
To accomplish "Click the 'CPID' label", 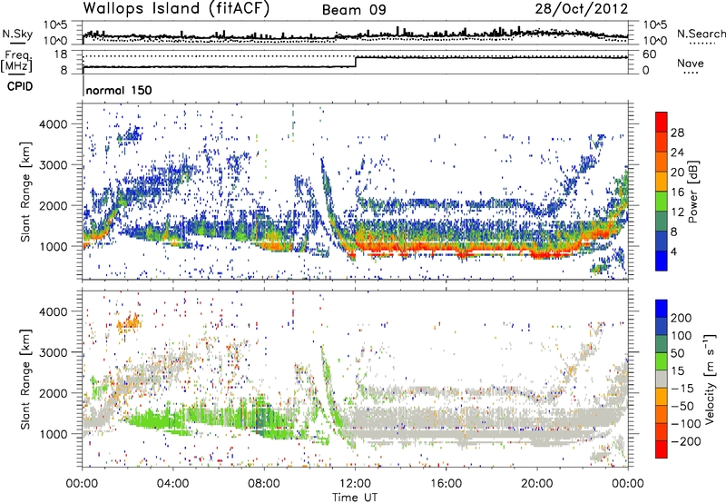I will [20, 86].
